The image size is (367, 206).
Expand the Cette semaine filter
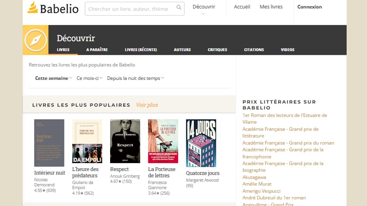(x=53, y=78)
